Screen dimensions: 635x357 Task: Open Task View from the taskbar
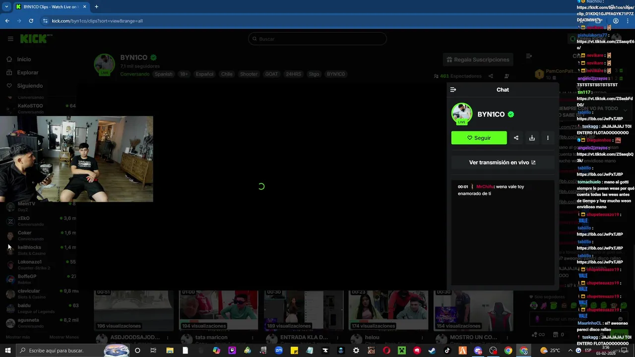coord(153,351)
